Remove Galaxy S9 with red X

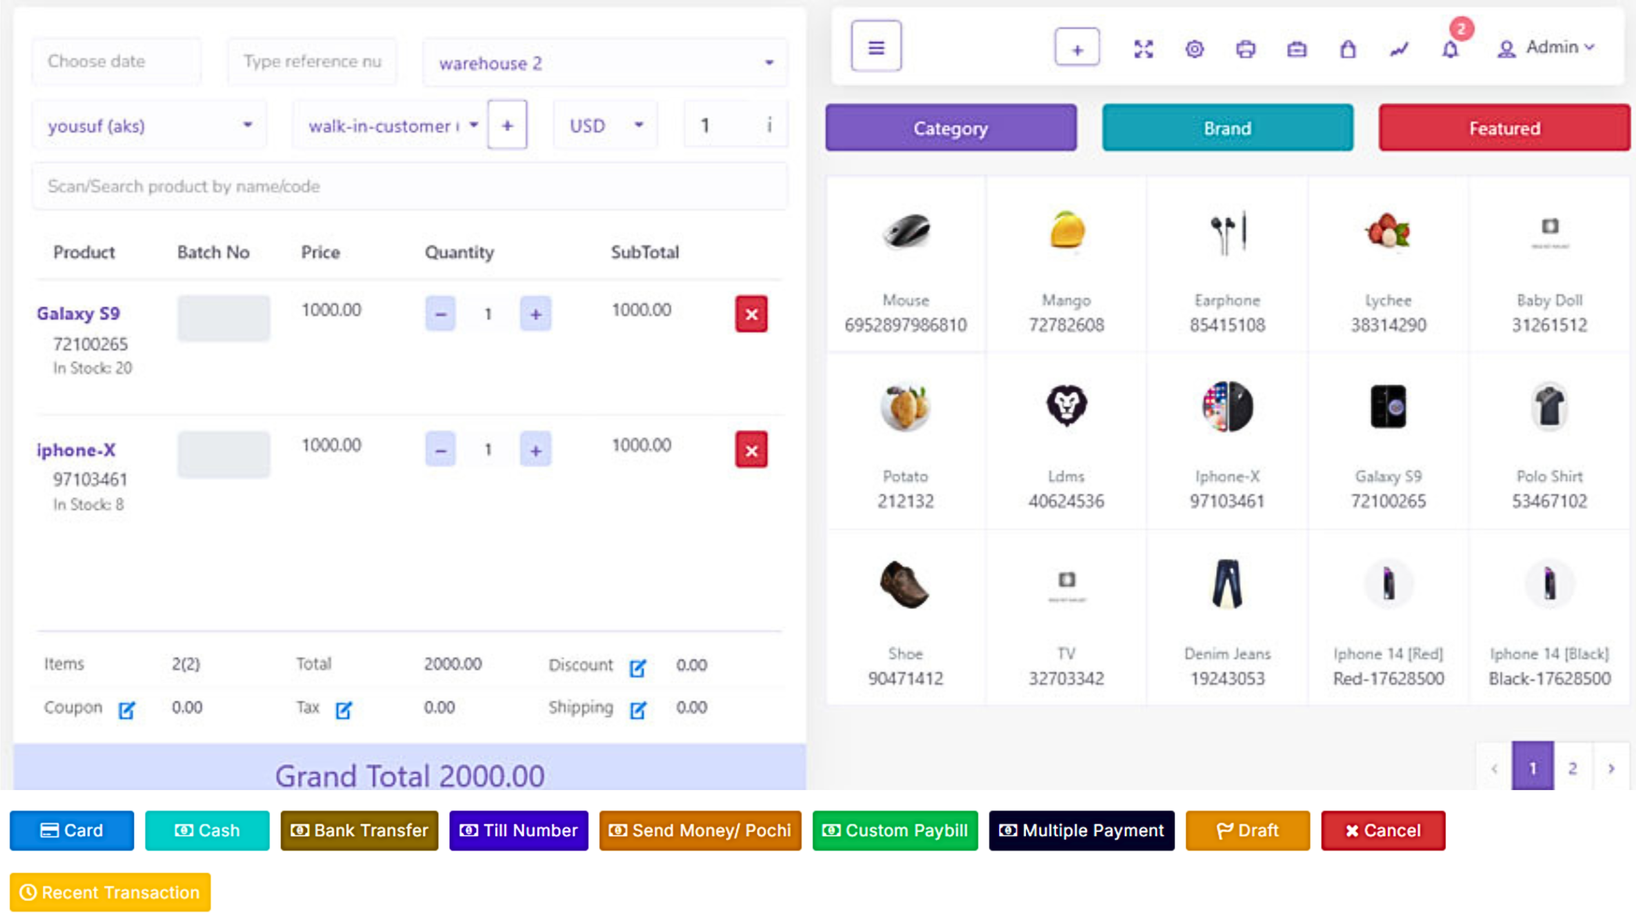point(751,314)
